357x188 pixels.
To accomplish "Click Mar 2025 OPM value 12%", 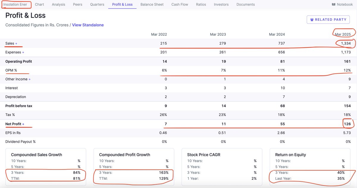I will (347, 70).
